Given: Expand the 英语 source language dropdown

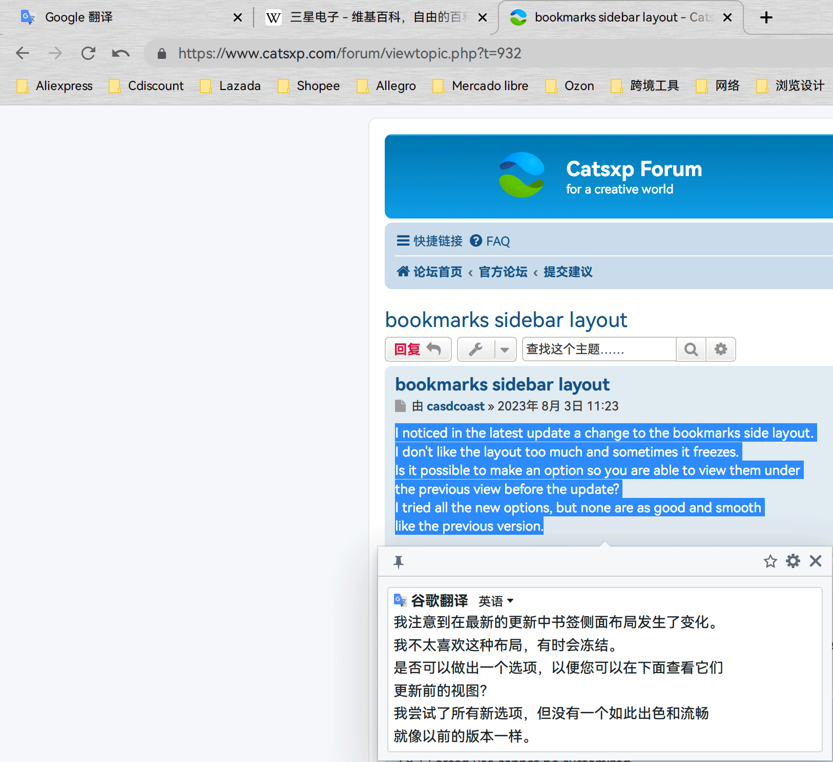Looking at the screenshot, I should click(496, 601).
